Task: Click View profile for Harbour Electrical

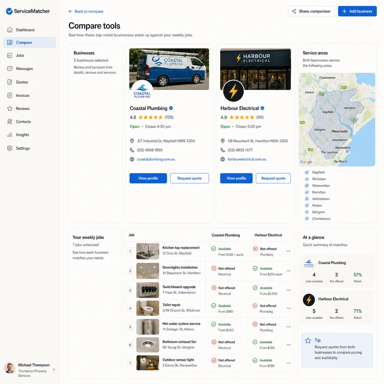Action: click(236, 178)
